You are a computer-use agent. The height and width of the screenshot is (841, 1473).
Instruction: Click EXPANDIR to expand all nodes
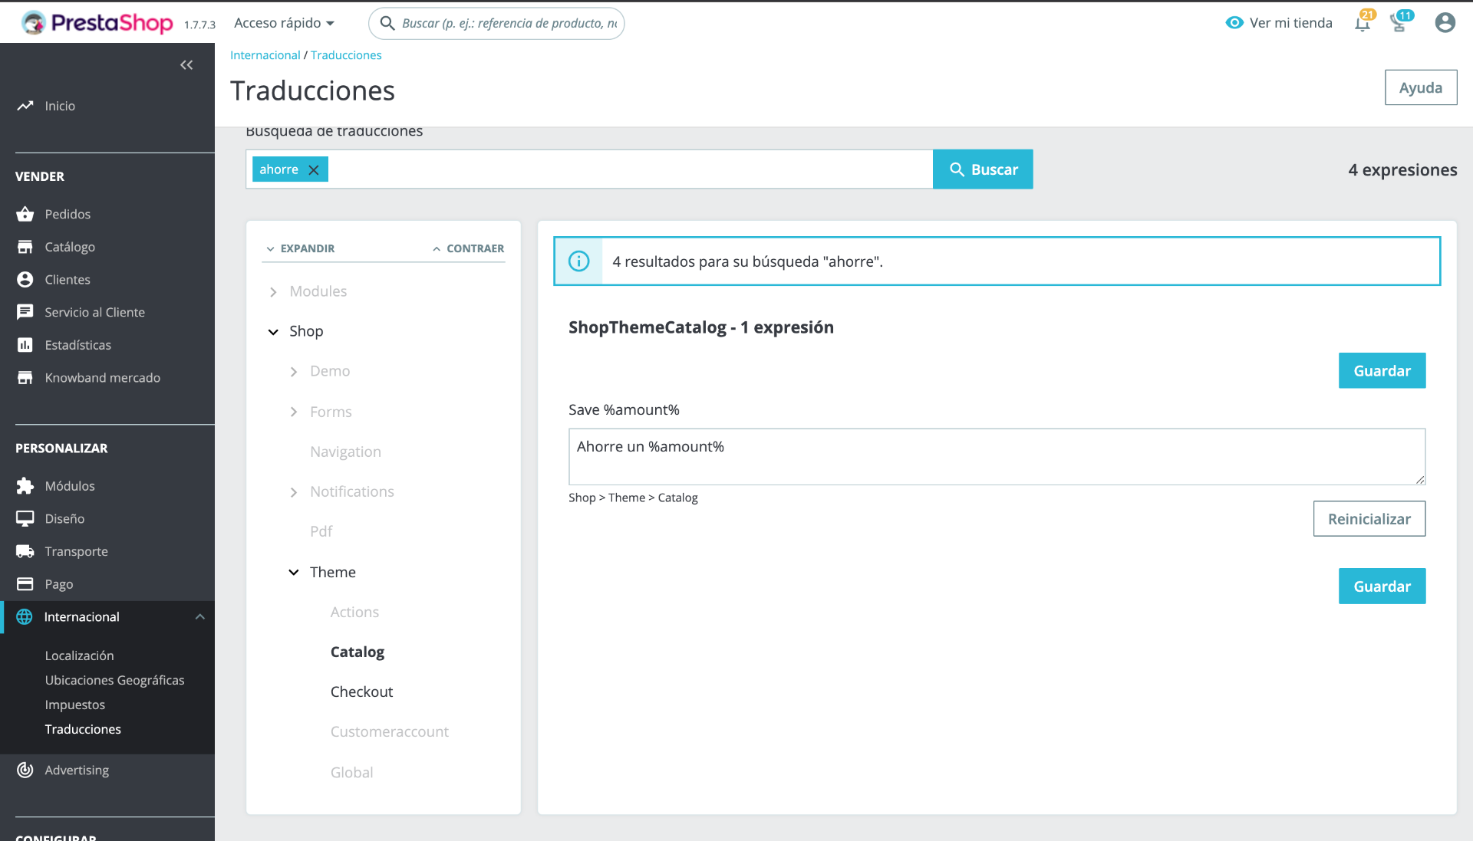click(300, 248)
